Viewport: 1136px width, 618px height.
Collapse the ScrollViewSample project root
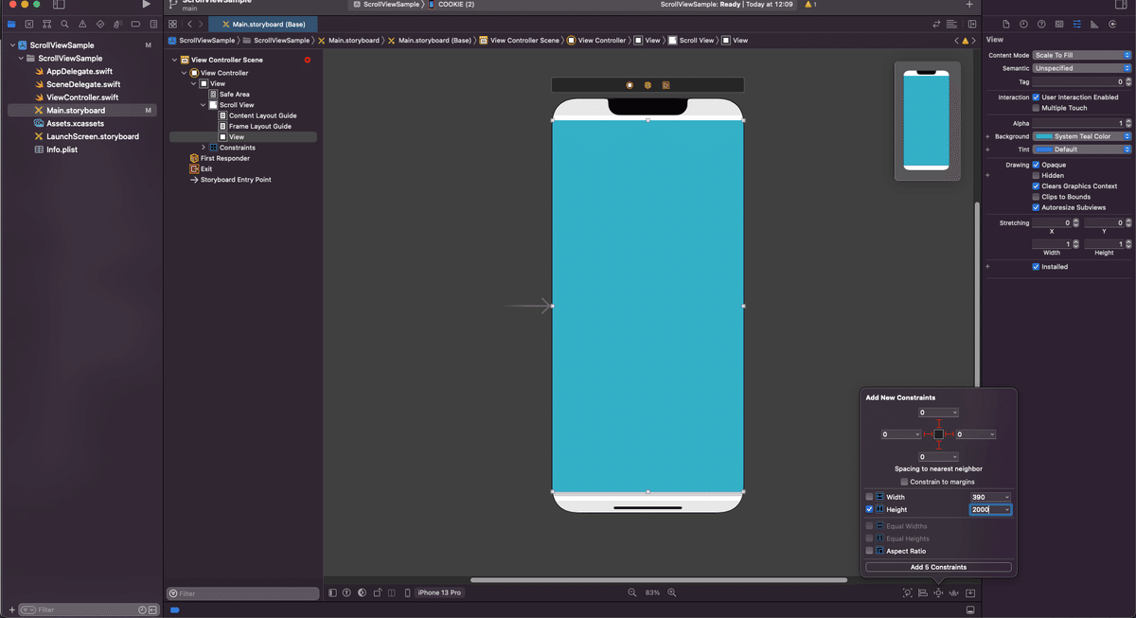tap(11, 45)
